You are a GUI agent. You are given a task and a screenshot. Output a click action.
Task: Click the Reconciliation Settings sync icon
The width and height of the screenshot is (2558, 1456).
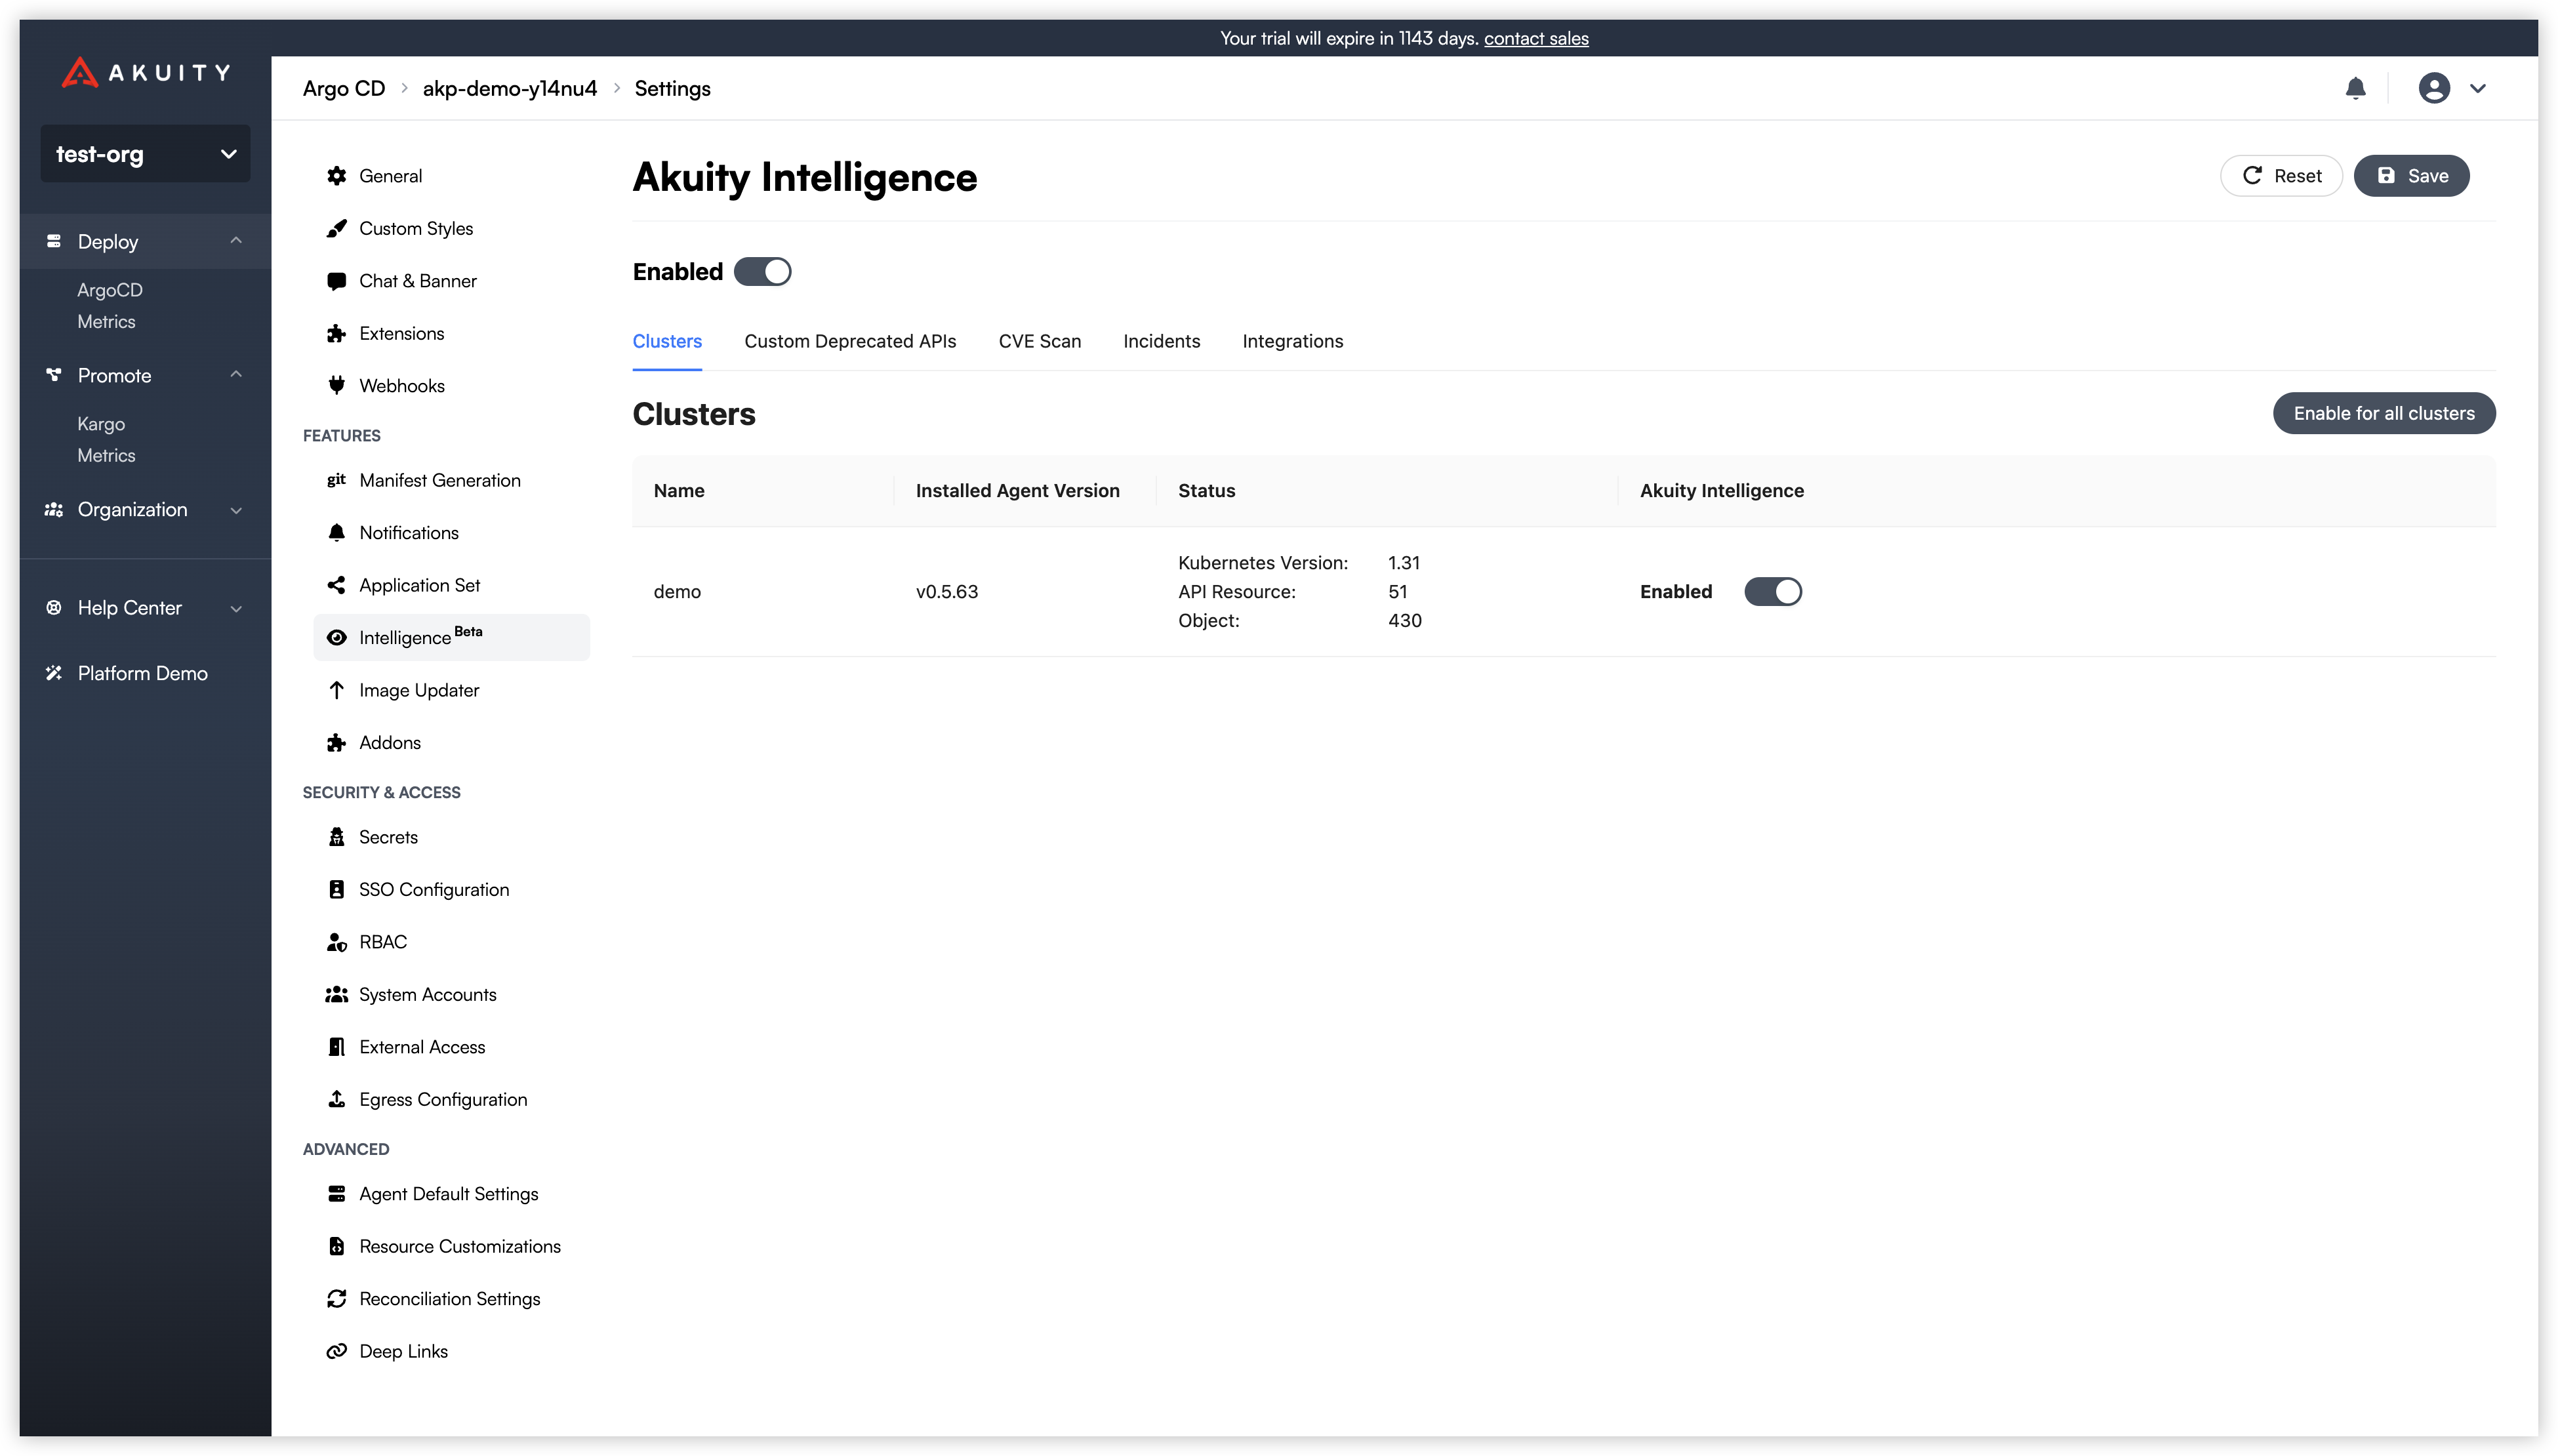point(336,1299)
